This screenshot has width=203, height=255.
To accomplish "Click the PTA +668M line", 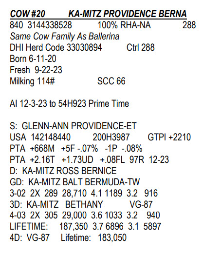I will (76, 149).
